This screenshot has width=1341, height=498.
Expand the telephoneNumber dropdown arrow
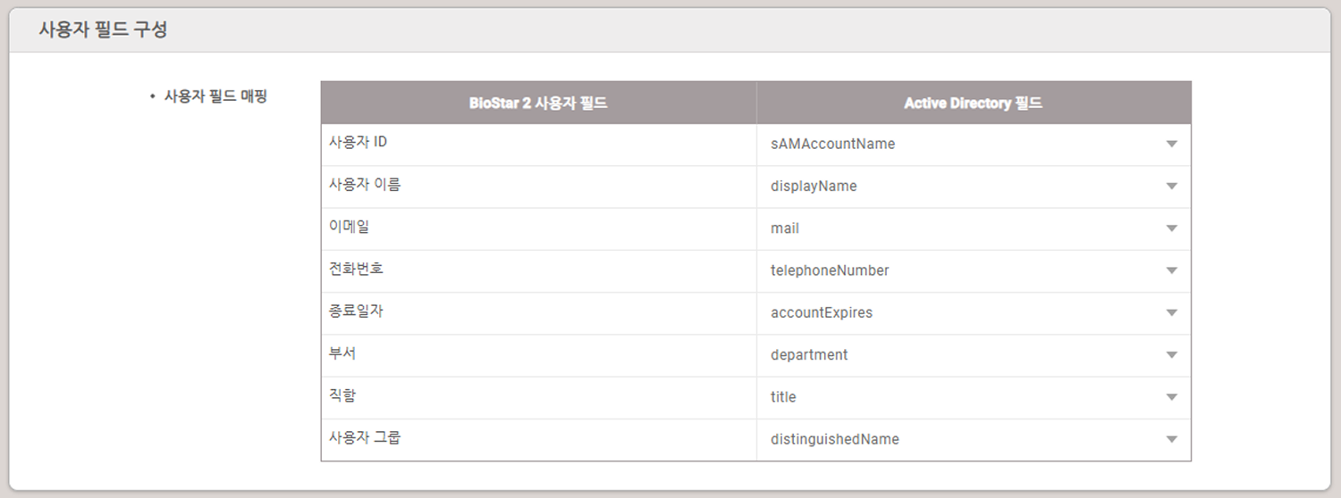pyautogui.click(x=1171, y=270)
